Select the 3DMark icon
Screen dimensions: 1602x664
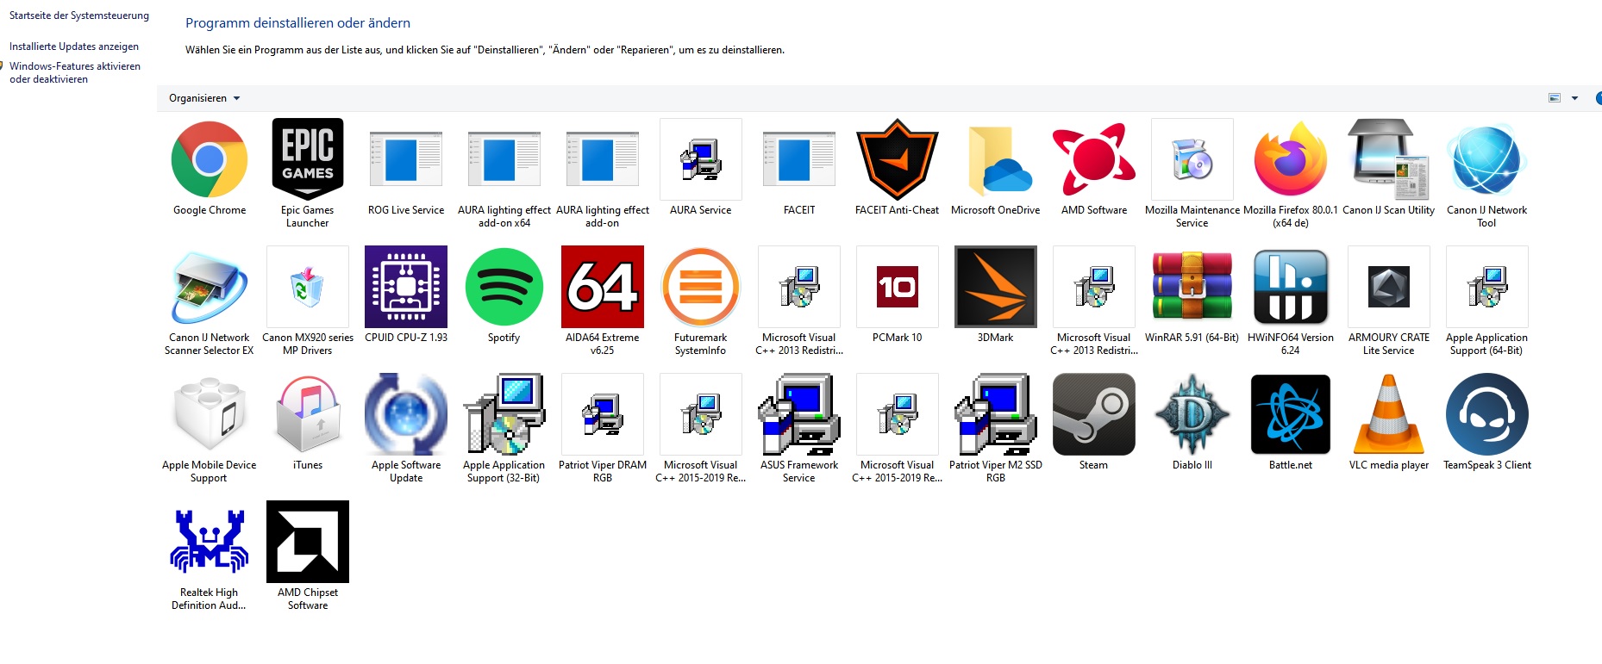point(996,287)
